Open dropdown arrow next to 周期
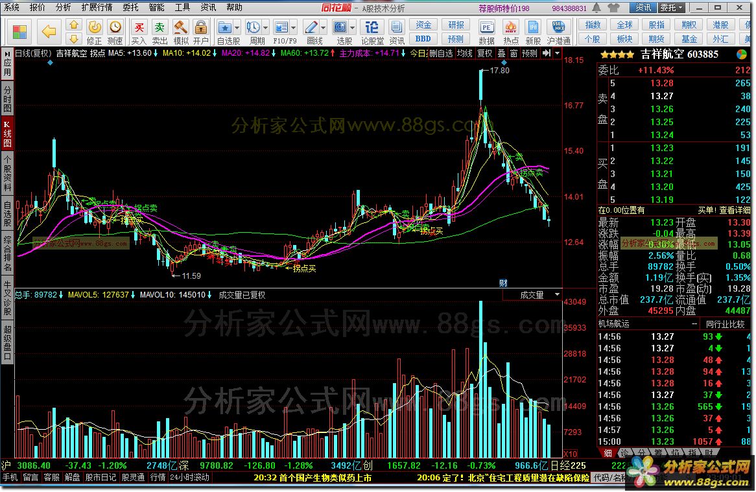The image size is (756, 492). tap(265, 27)
